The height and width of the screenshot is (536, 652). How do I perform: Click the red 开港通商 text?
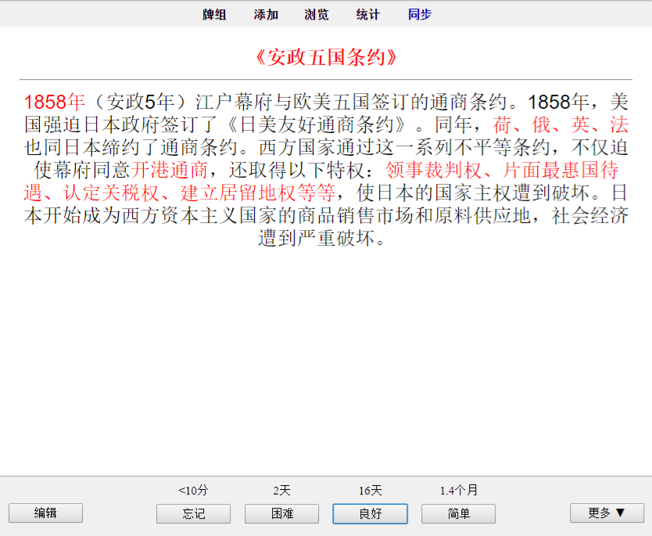[x=169, y=170]
